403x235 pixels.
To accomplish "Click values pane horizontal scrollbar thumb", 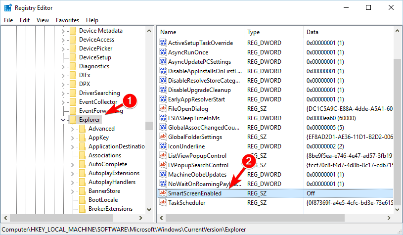I will pos(255,218).
